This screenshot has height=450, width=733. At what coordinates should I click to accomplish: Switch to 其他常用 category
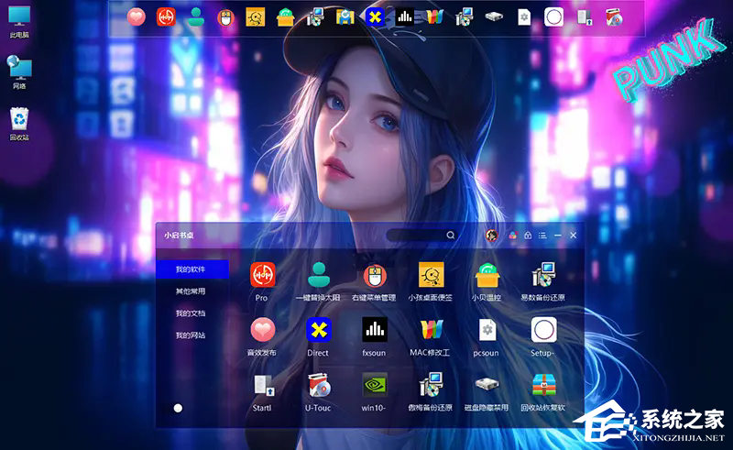pos(192,291)
